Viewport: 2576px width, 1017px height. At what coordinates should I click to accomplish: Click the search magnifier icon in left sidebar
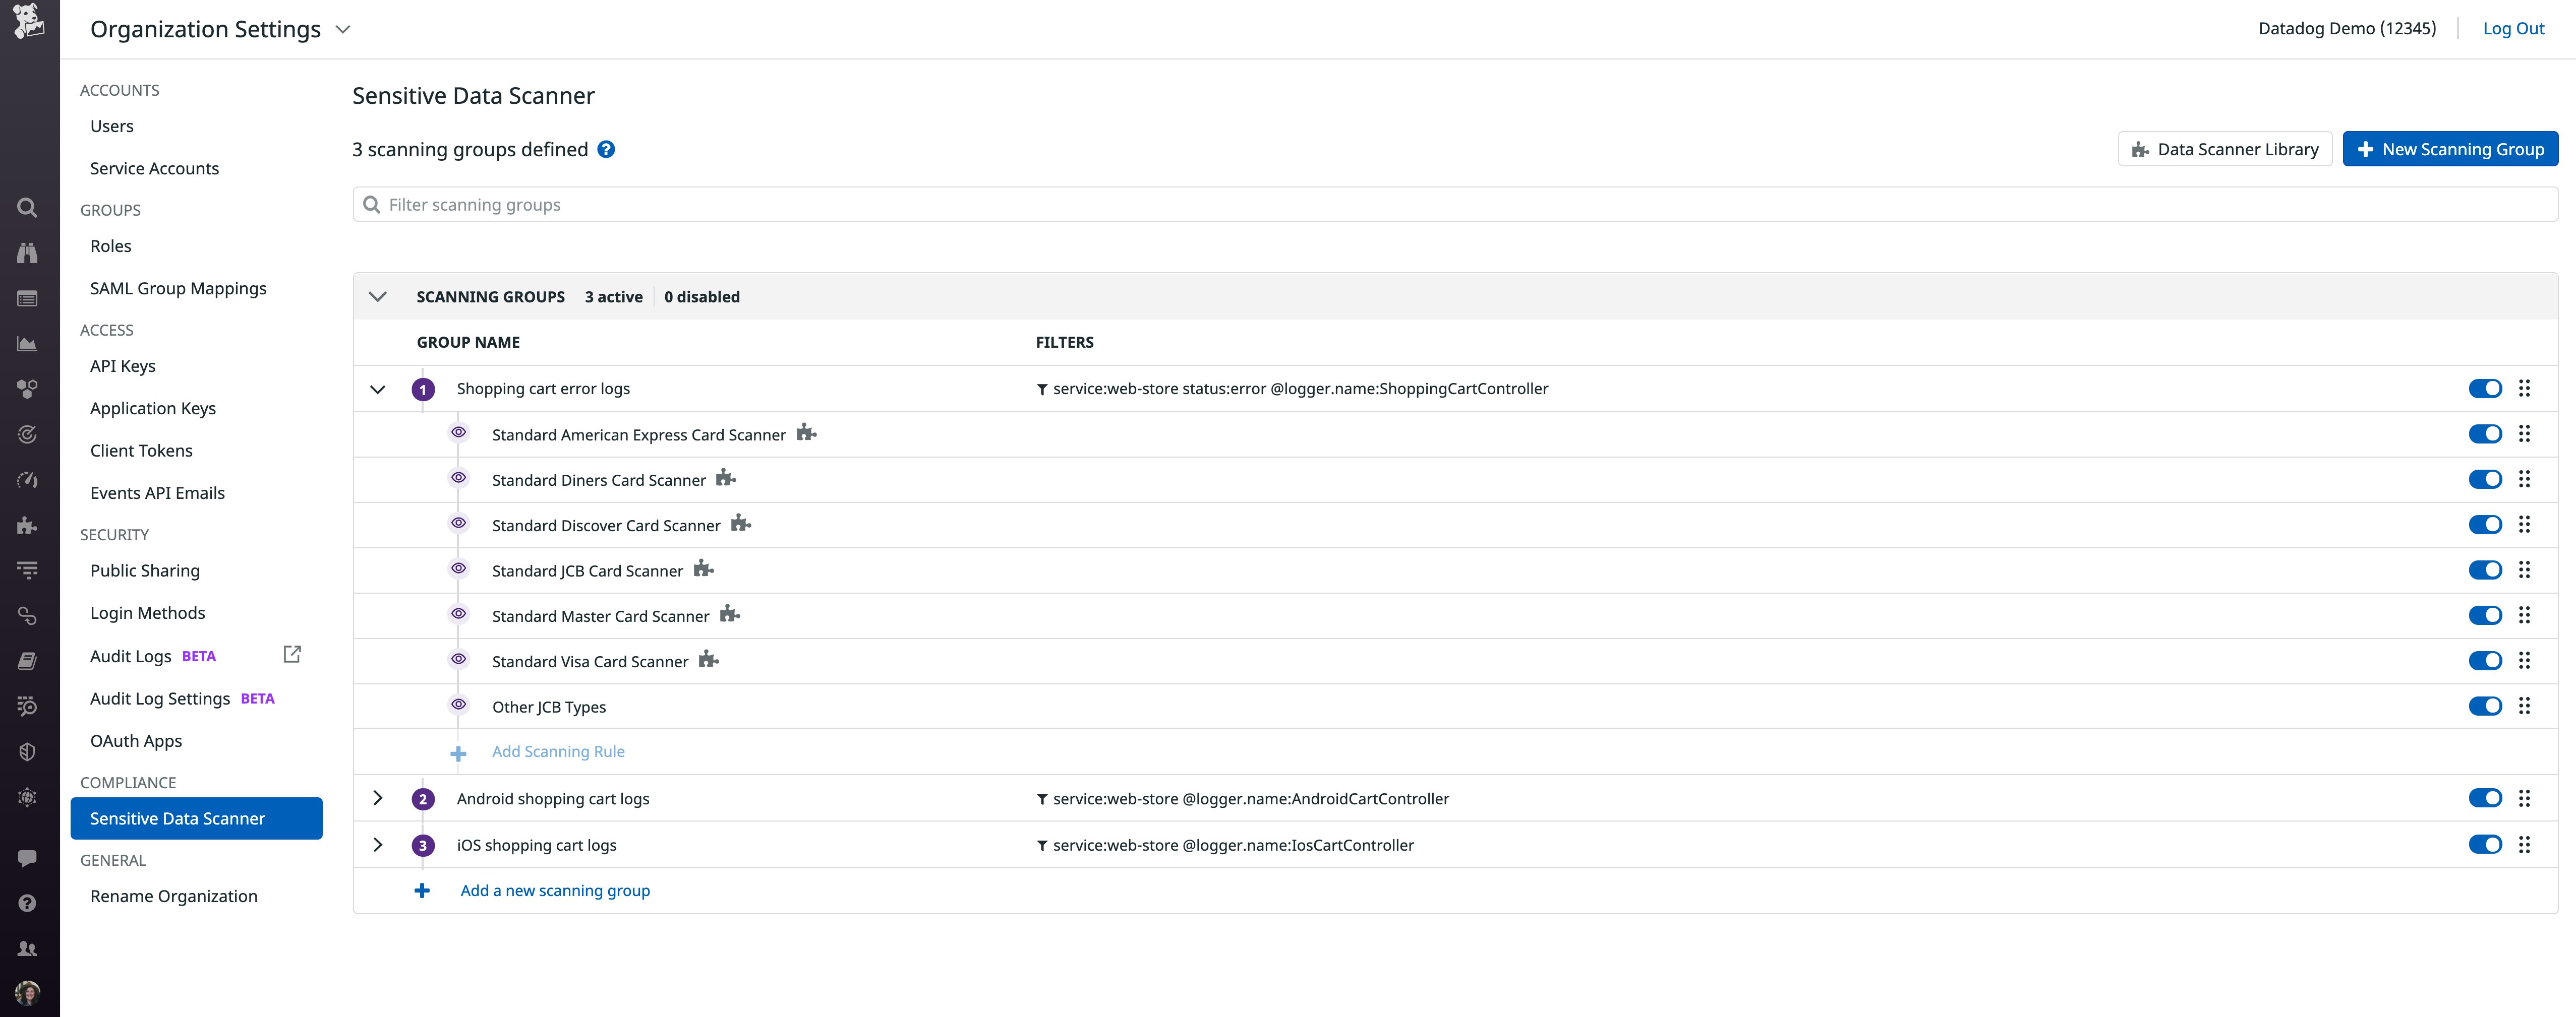27,207
